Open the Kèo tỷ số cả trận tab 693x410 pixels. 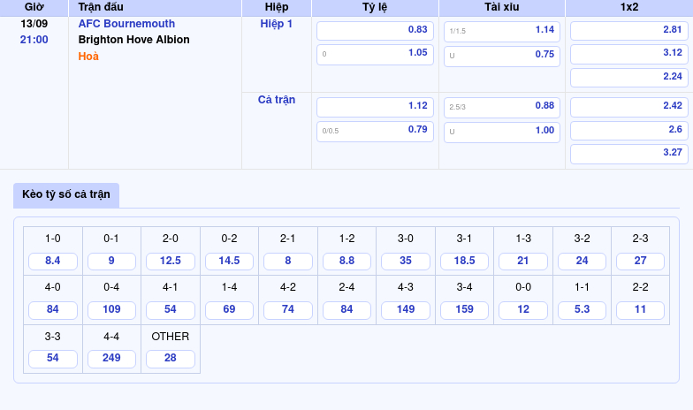coord(66,194)
